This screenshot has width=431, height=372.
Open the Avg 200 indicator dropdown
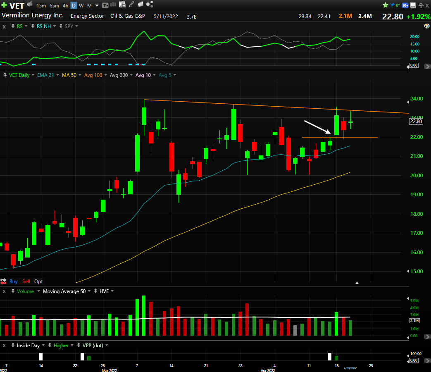131,75
